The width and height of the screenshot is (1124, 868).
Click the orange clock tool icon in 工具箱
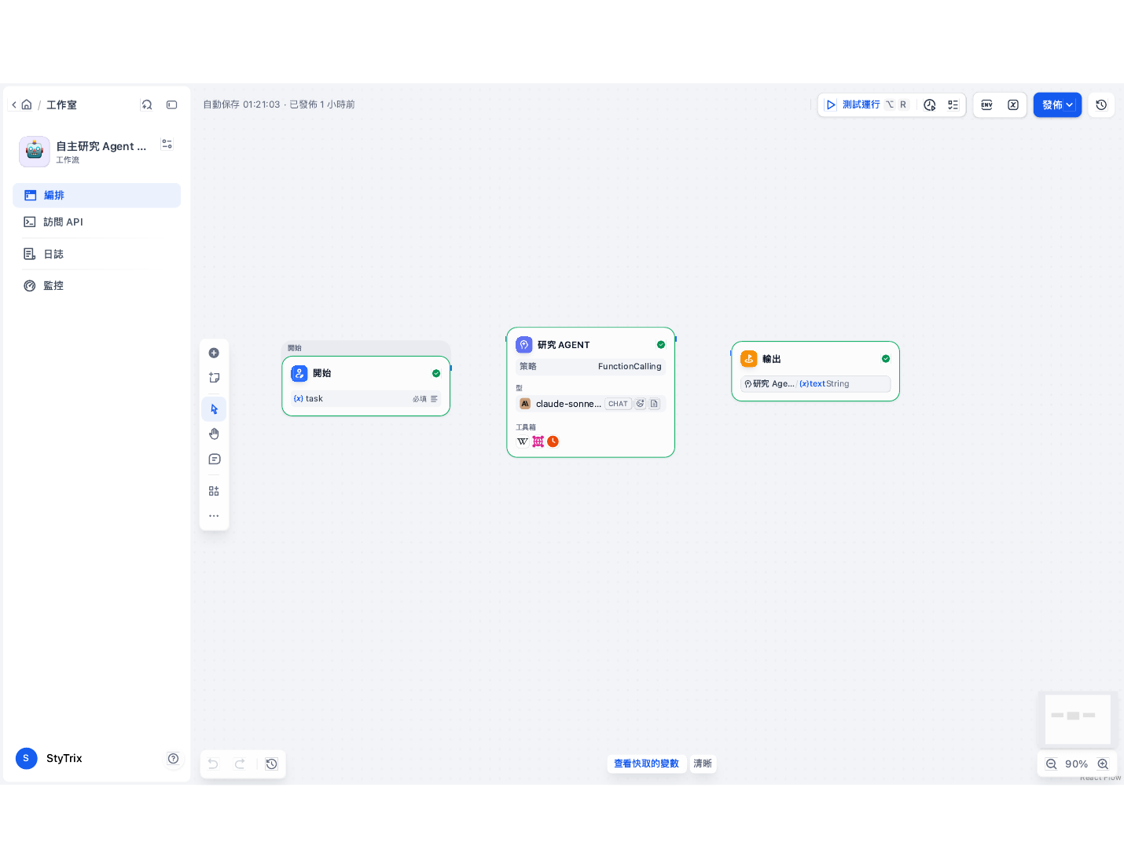click(553, 441)
